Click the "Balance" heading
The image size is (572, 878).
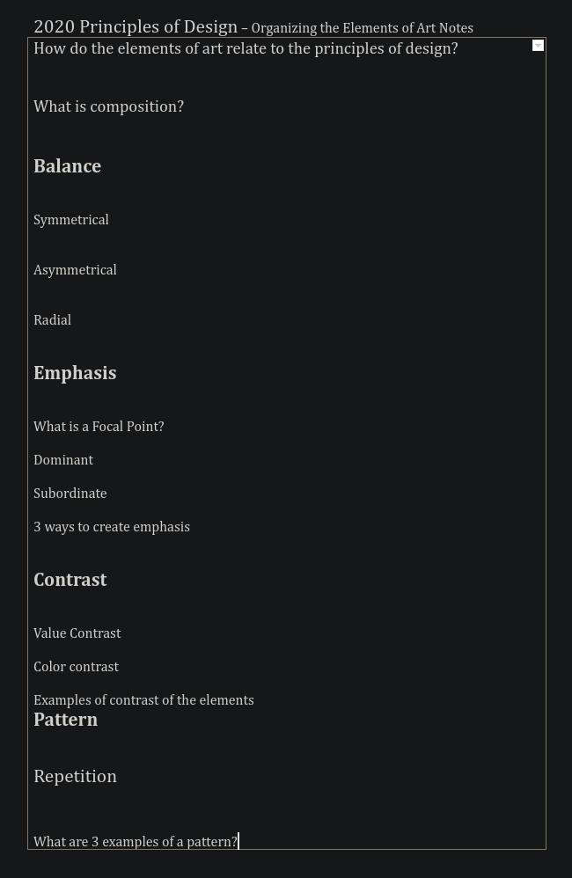tap(67, 166)
